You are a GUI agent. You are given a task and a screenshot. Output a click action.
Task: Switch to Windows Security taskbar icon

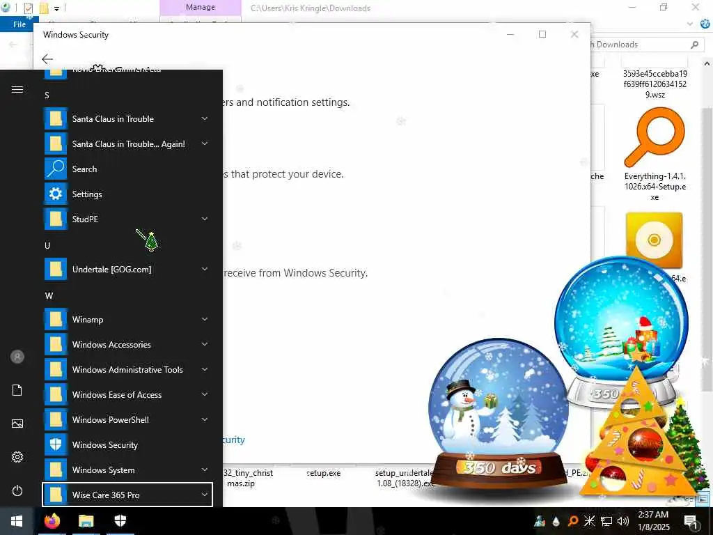(x=120, y=521)
